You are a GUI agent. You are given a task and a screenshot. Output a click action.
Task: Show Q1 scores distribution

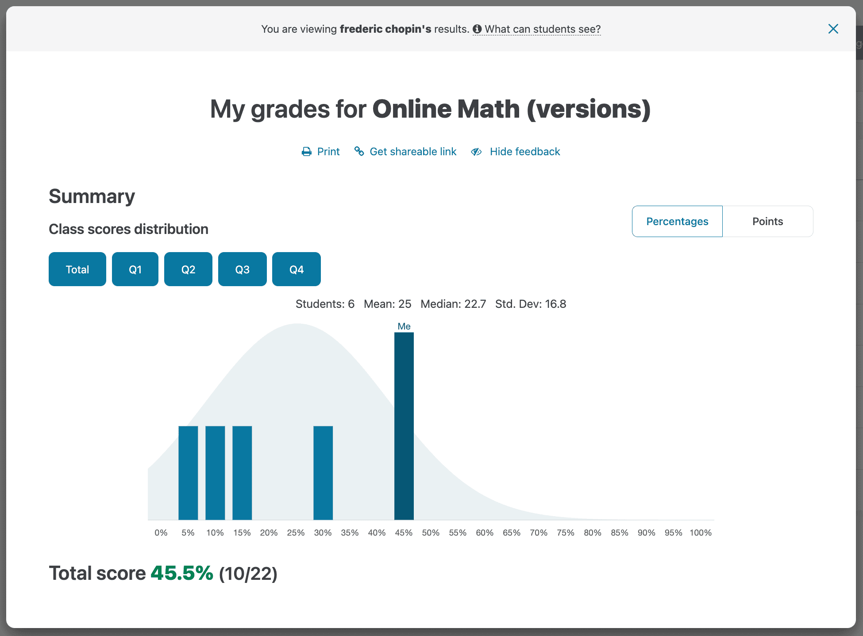point(135,269)
